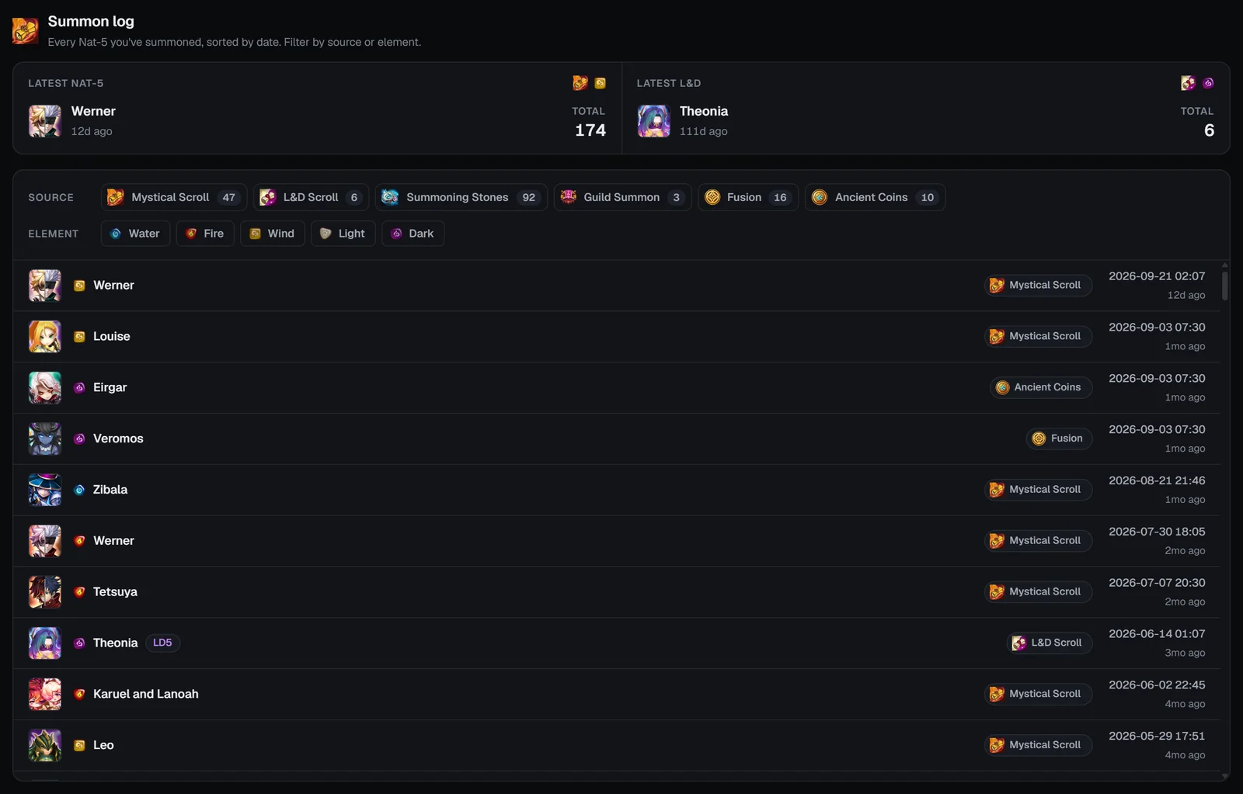This screenshot has height=794, width=1243.
Task: Click Veromos portrait in log list
Action: click(45, 439)
